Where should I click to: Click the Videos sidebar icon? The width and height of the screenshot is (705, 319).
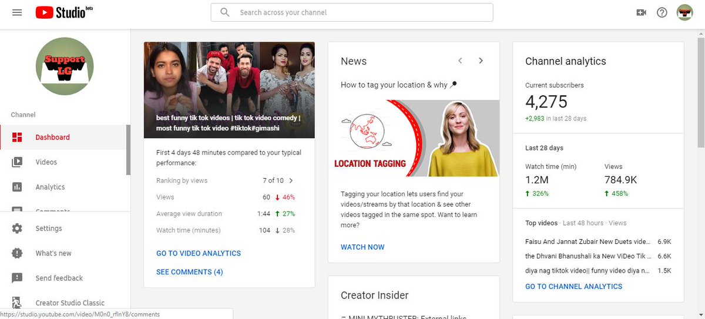tap(17, 162)
